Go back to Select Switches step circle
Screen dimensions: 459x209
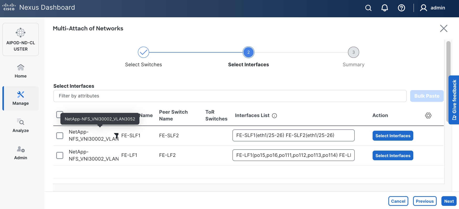(x=143, y=52)
